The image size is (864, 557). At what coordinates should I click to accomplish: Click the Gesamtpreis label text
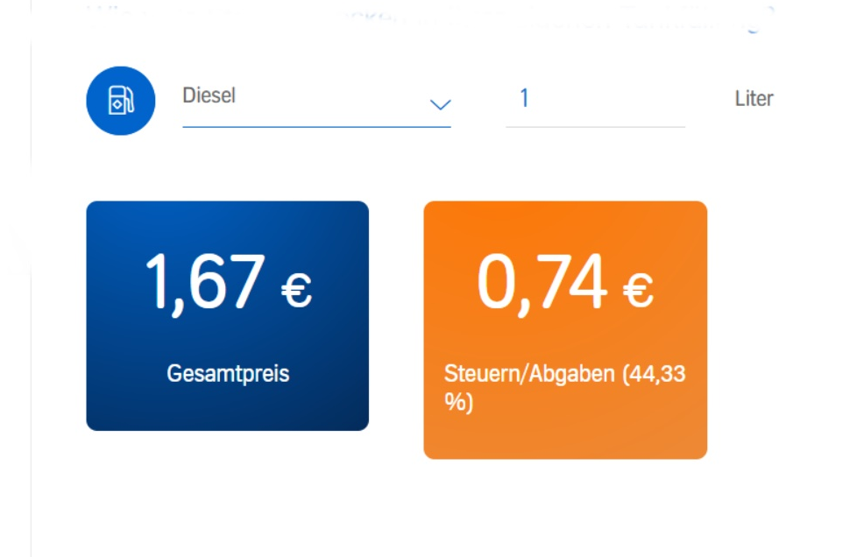(228, 374)
